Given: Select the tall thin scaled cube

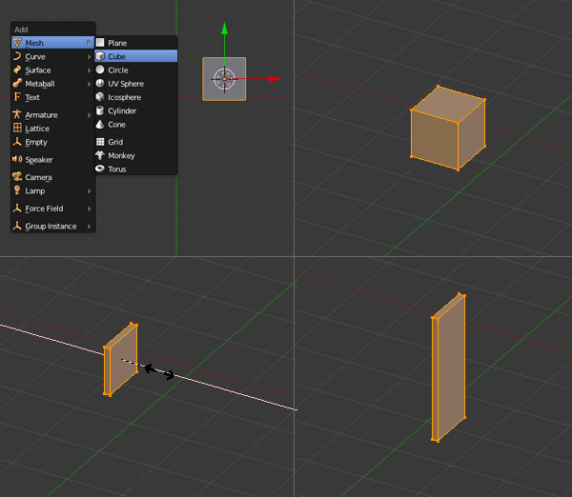Looking at the screenshot, I should point(449,368).
